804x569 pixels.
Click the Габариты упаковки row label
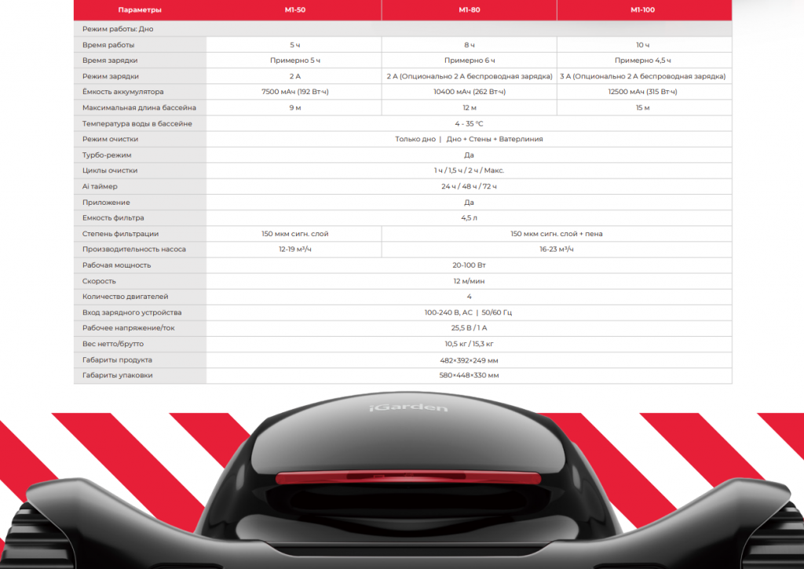pos(118,375)
